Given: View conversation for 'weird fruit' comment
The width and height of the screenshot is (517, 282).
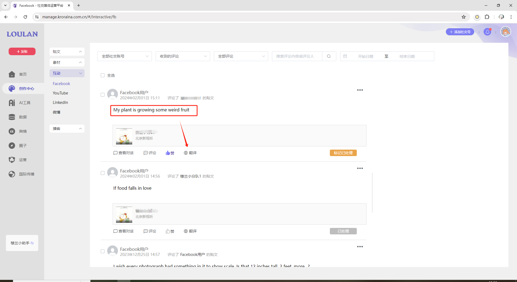Looking at the screenshot, I should (124, 153).
